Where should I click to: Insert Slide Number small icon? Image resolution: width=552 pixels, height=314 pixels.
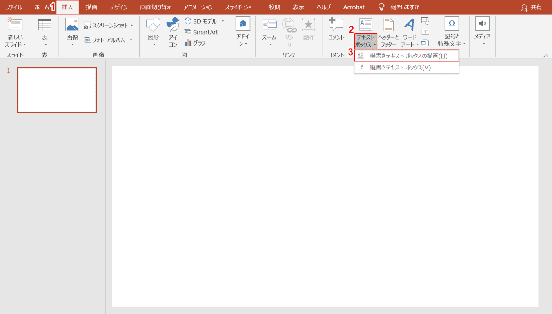click(x=425, y=32)
